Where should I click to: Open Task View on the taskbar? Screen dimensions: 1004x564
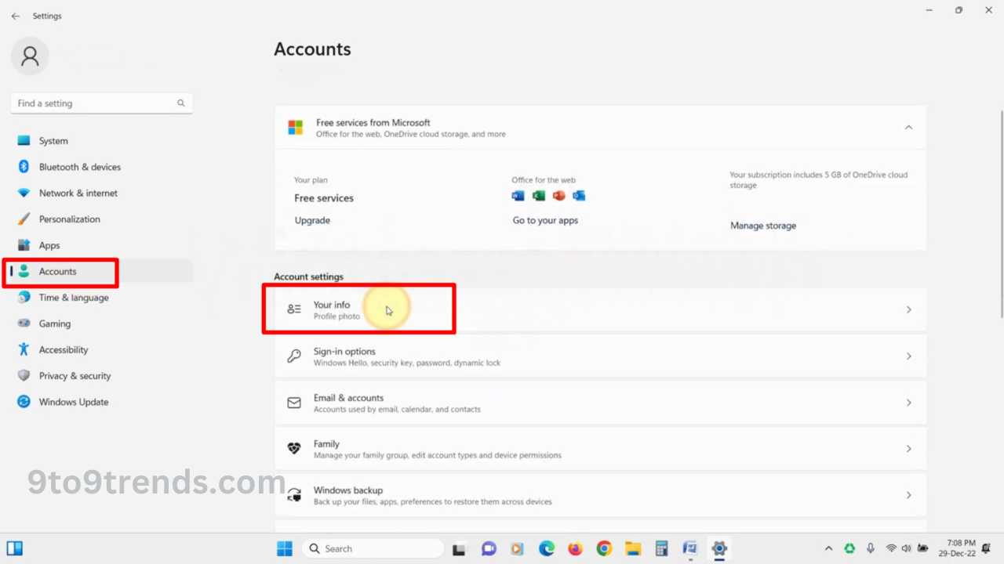click(x=459, y=549)
